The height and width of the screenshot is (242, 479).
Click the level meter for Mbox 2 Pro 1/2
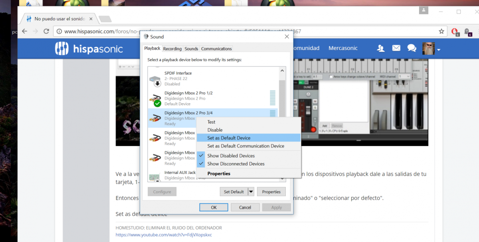pos(273,98)
